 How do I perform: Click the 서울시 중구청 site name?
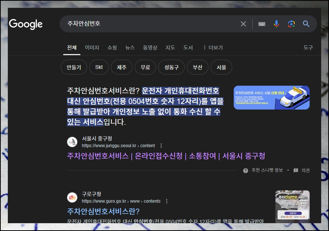(97, 139)
